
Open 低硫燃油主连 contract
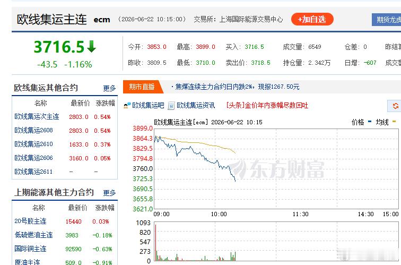tap(33, 235)
